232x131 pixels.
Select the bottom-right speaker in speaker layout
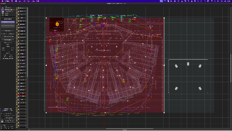coord(200,88)
